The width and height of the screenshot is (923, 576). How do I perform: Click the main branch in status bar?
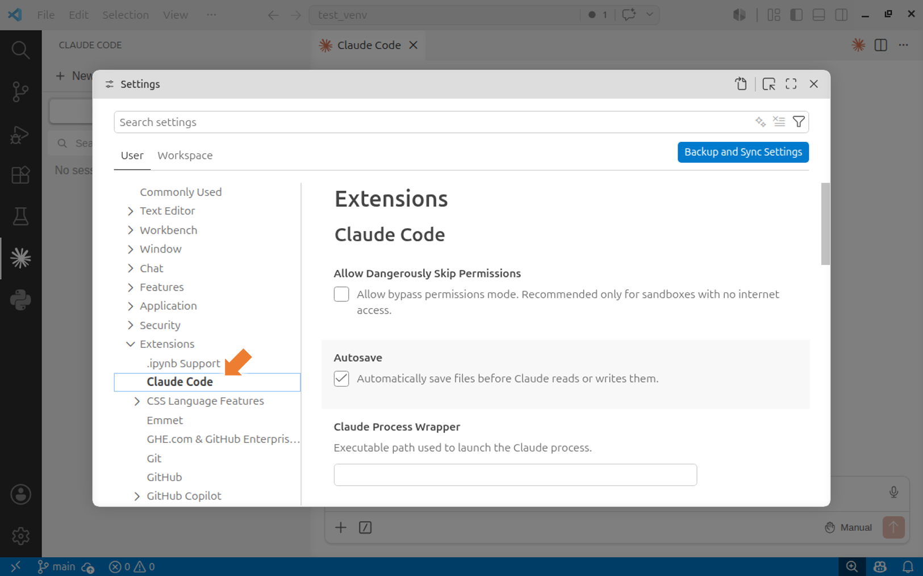pyautogui.click(x=56, y=567)
